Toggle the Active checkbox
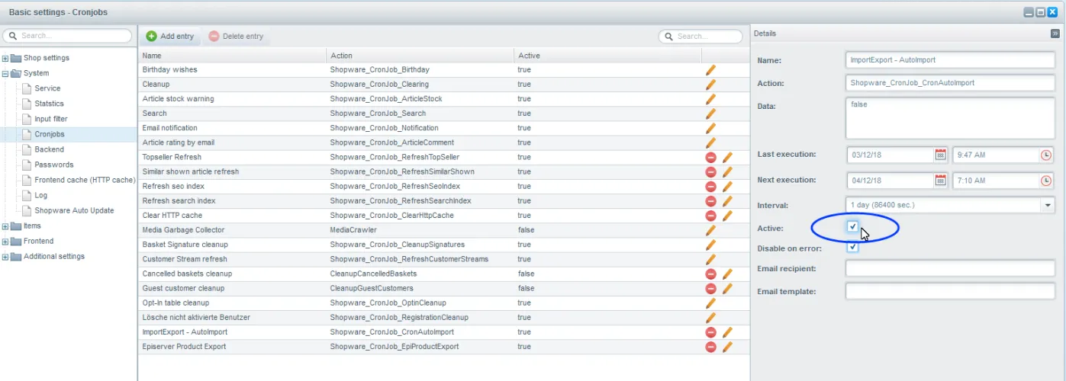The image size is (1066, 381). click(x=852, y=227)
